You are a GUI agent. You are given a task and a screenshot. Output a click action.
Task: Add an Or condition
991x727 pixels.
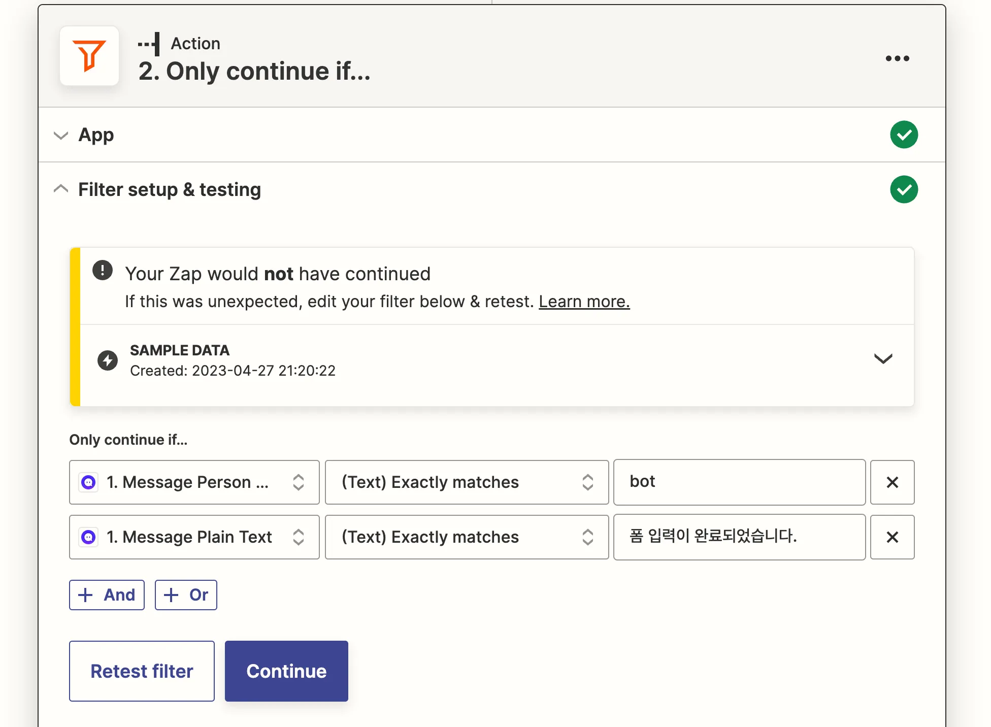pos(186,595)
